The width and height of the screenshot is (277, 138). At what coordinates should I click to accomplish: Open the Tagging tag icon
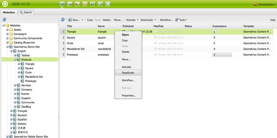(x=108, y=4)
